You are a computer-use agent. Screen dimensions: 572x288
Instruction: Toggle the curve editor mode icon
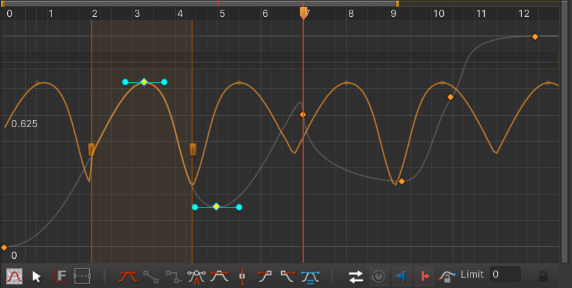click(13, 276)
